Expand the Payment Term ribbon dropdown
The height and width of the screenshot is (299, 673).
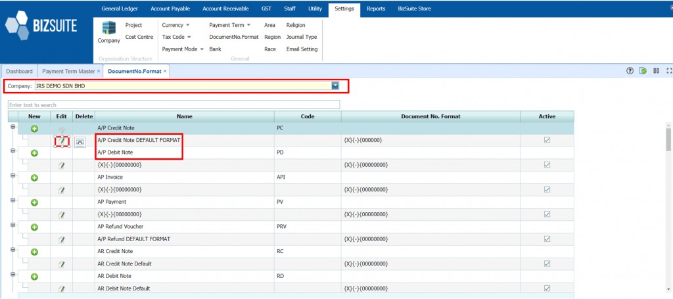point(248,25)
